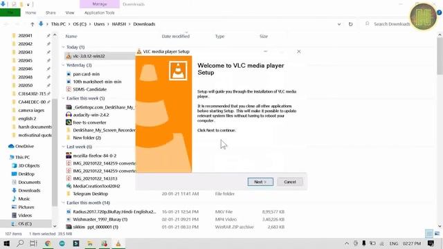Open the Application Tools tab

pyautogui.click(x=100, y=12)
